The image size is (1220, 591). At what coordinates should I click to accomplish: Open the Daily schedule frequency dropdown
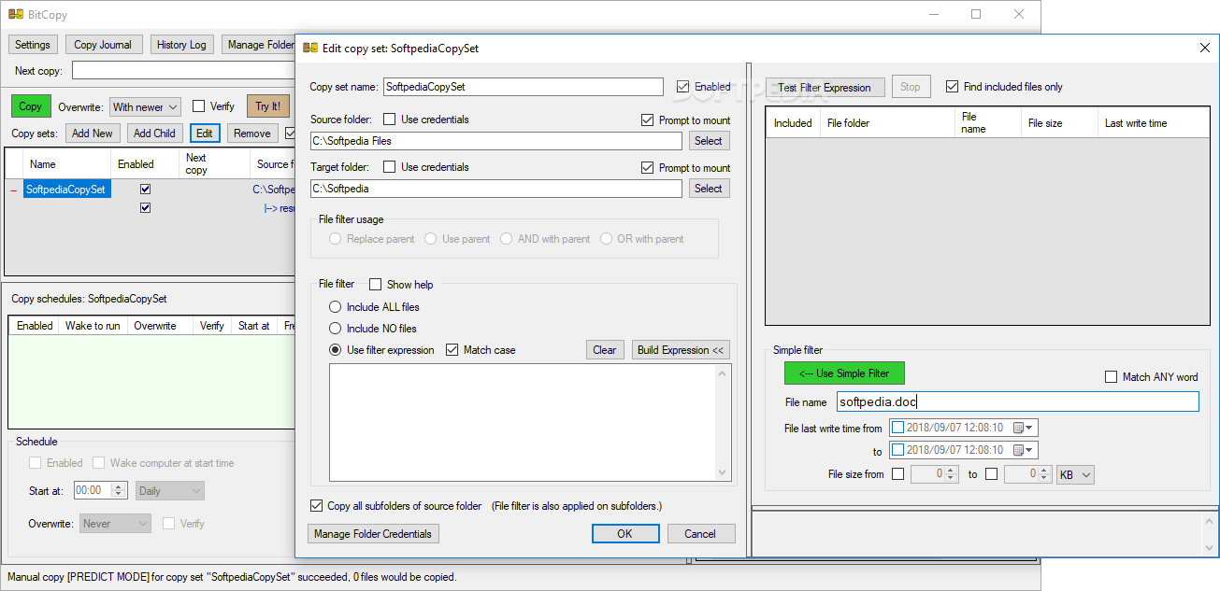170,490
